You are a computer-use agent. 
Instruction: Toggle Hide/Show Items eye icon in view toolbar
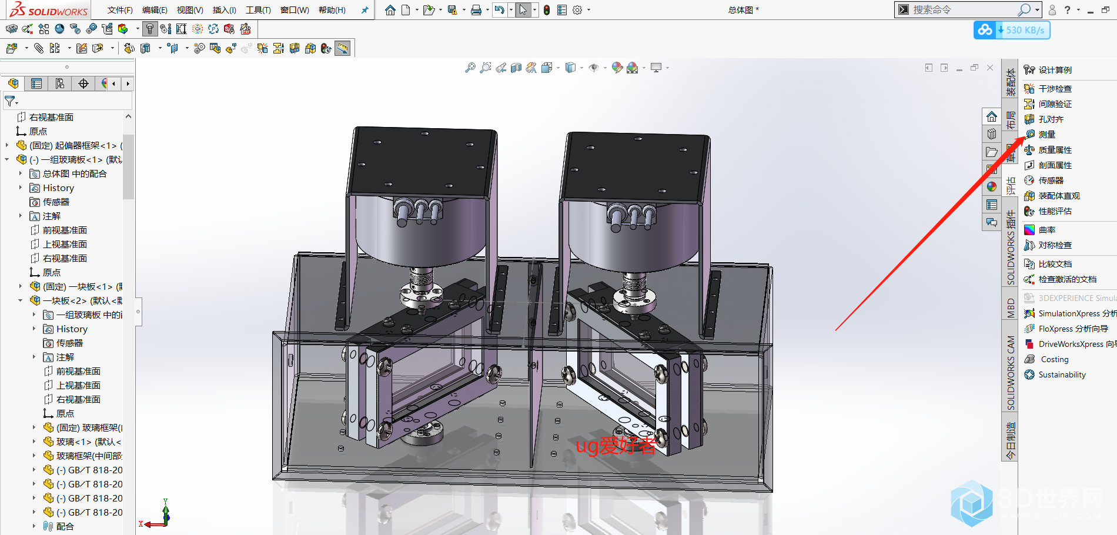[x=594, y=68]
